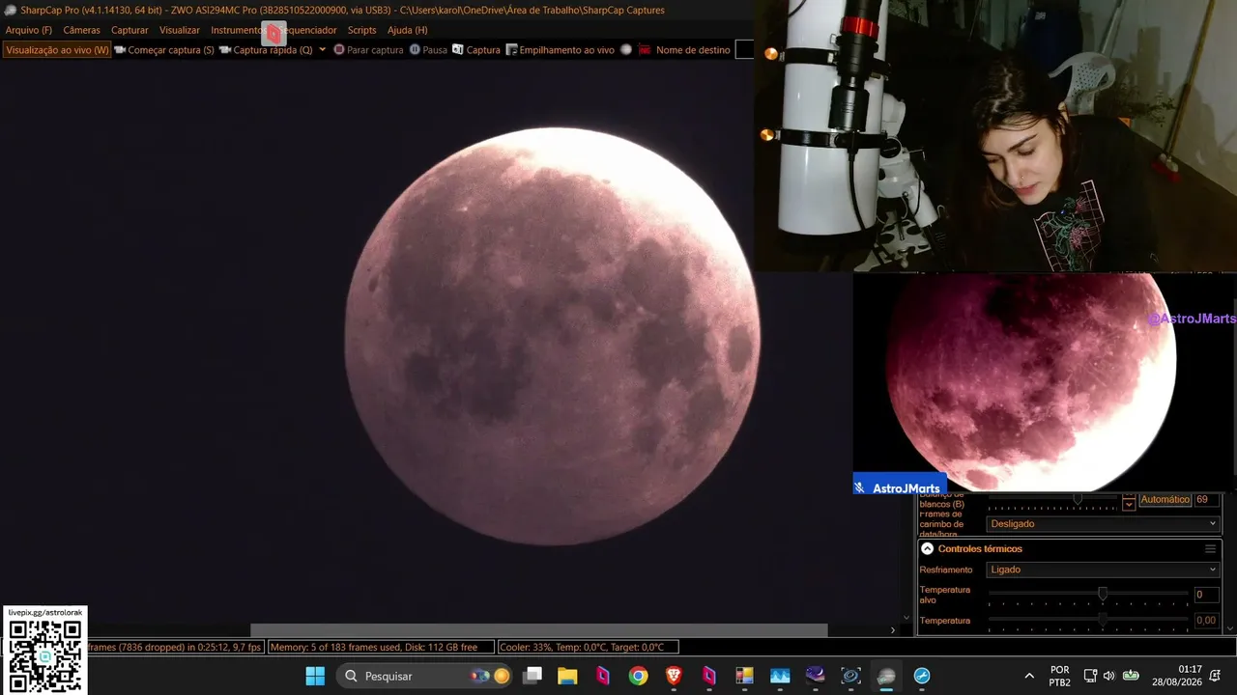Open the dark planet app on taskbar
The width and height of the screenshot is (1237, 695).
click(x=816, y=676)
